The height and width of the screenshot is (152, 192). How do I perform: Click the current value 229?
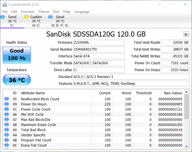[107, 104]
